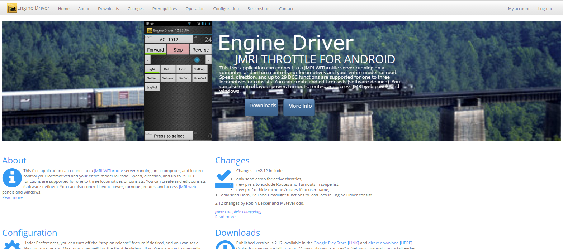Image resolution: width=563 pixels, height=249 pixels.
Task: Open the Configuration section heading
Action: [30, 233]
